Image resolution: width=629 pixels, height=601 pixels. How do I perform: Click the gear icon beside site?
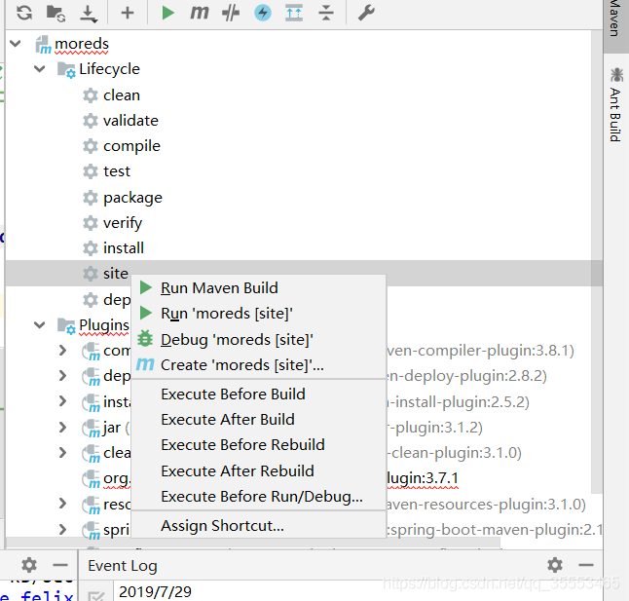point(91,274)
